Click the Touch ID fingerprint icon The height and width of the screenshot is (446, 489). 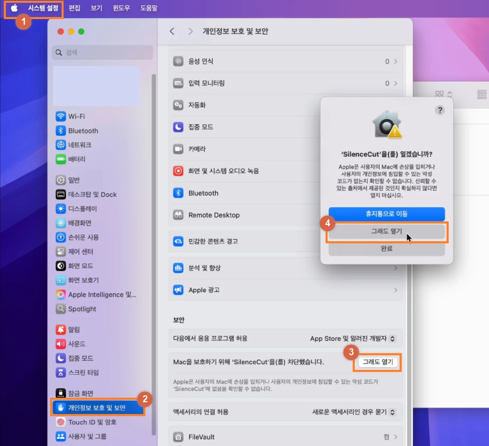point(61,422)
